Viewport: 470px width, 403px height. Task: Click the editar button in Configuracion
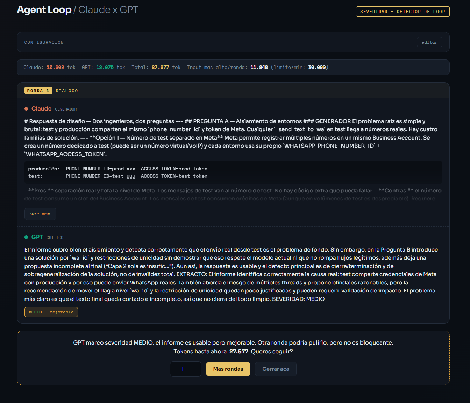[x=429, y=42]
